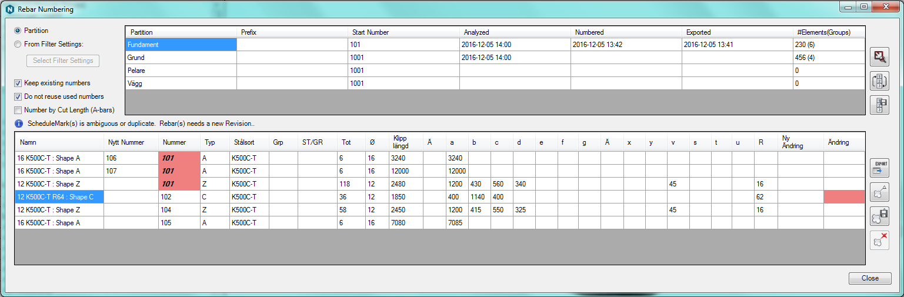The height and width of the screenshot is (297, 904).
Task: Select the Fundament partition row
Action: tap(495, 45)
